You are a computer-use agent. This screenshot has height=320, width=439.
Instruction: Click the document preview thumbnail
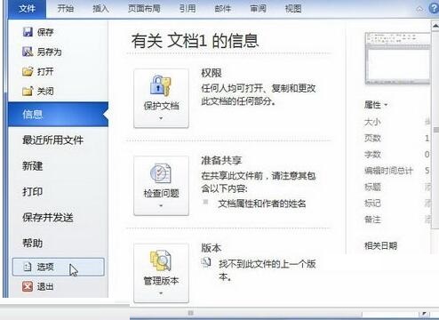(x=397, y=59)
